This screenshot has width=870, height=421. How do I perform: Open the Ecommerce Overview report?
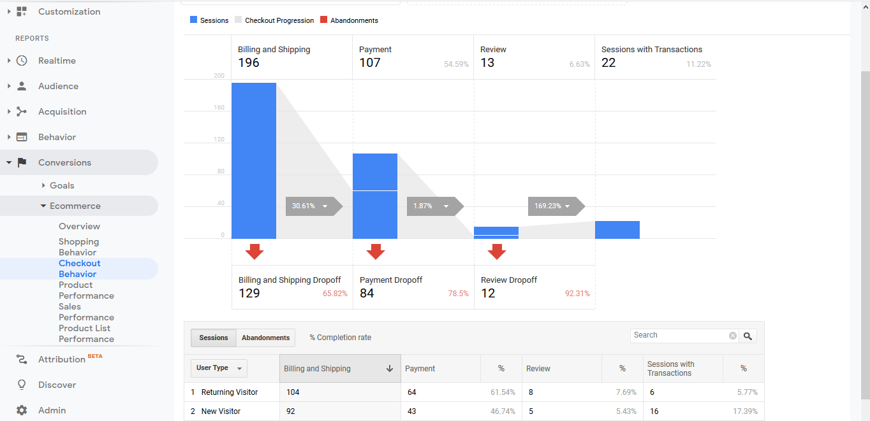[x=79, y=226]
